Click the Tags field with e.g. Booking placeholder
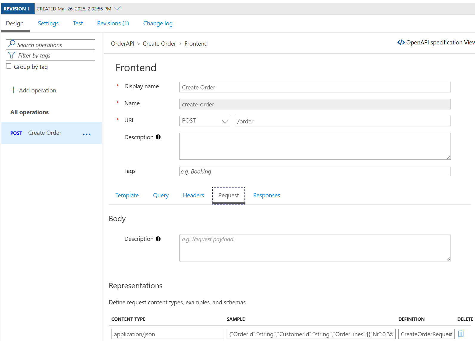 click(x=315, y=171)
